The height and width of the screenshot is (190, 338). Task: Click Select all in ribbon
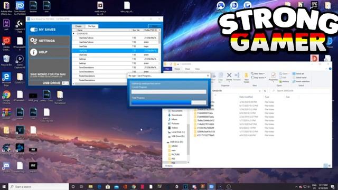tap(298, 74)
